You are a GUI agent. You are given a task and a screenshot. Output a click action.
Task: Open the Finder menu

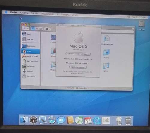14,12
